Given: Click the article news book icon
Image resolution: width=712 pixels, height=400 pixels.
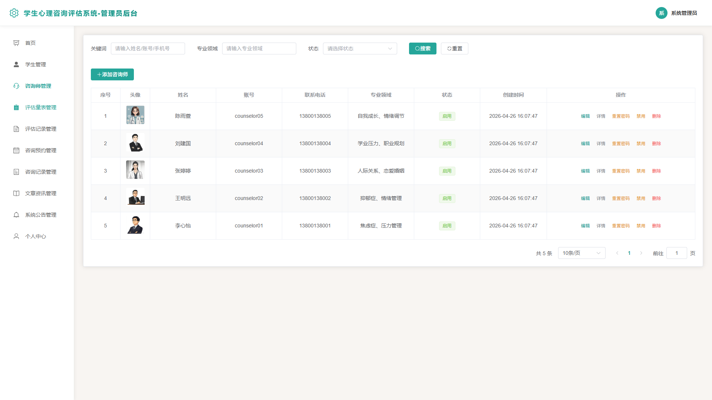Looking at the screenshot, I should click(x=16, y=193).
